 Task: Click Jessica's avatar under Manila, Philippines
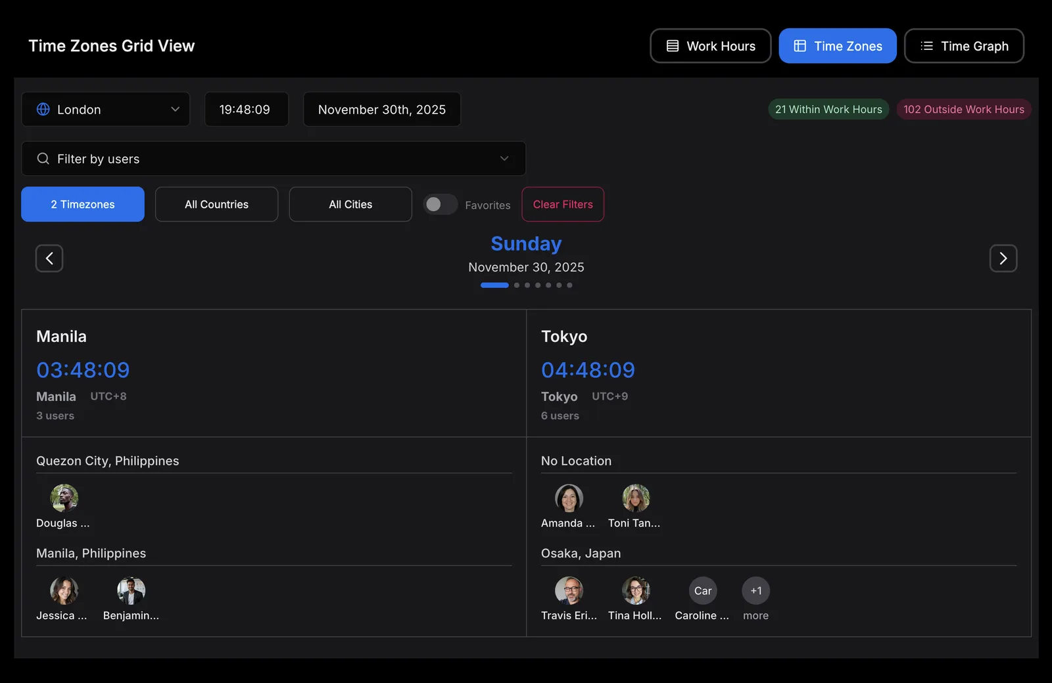click(x=64, y=590)
